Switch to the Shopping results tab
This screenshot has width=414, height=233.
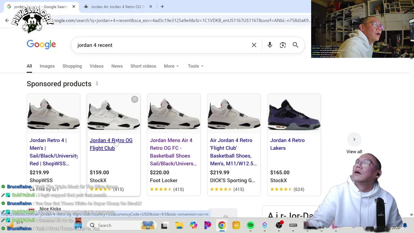[x=72, y=66]
